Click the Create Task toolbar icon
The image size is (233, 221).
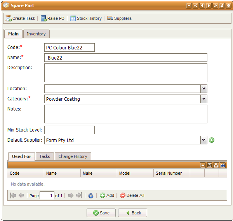[x=8, y=18]
